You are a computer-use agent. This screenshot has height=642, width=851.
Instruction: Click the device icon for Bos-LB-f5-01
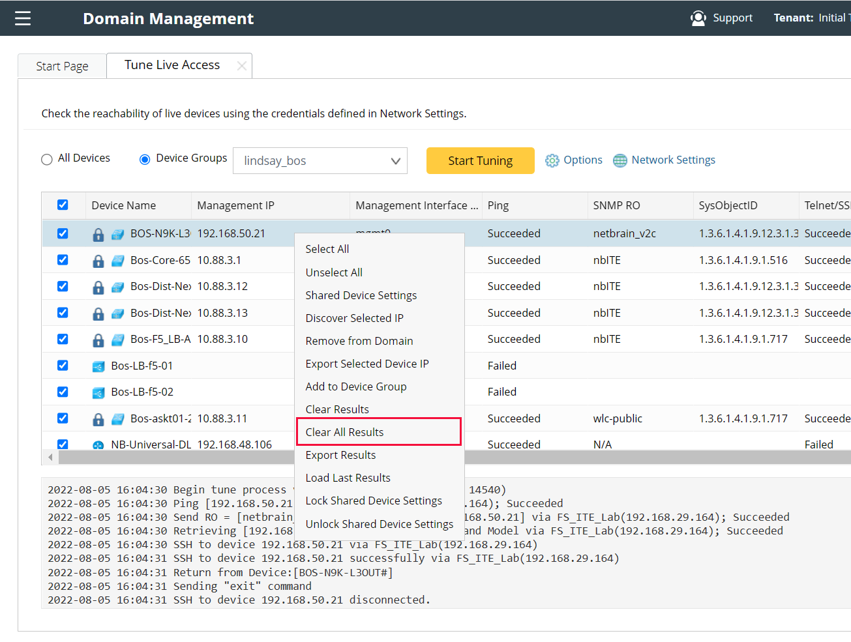pos(98,366)
